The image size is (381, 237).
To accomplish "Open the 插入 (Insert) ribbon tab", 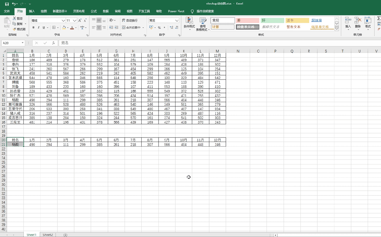I will (x=32, y=11).
